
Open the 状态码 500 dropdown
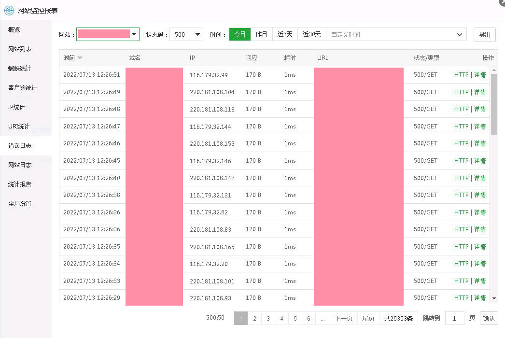pyautogui.click(x=186, y=34)
